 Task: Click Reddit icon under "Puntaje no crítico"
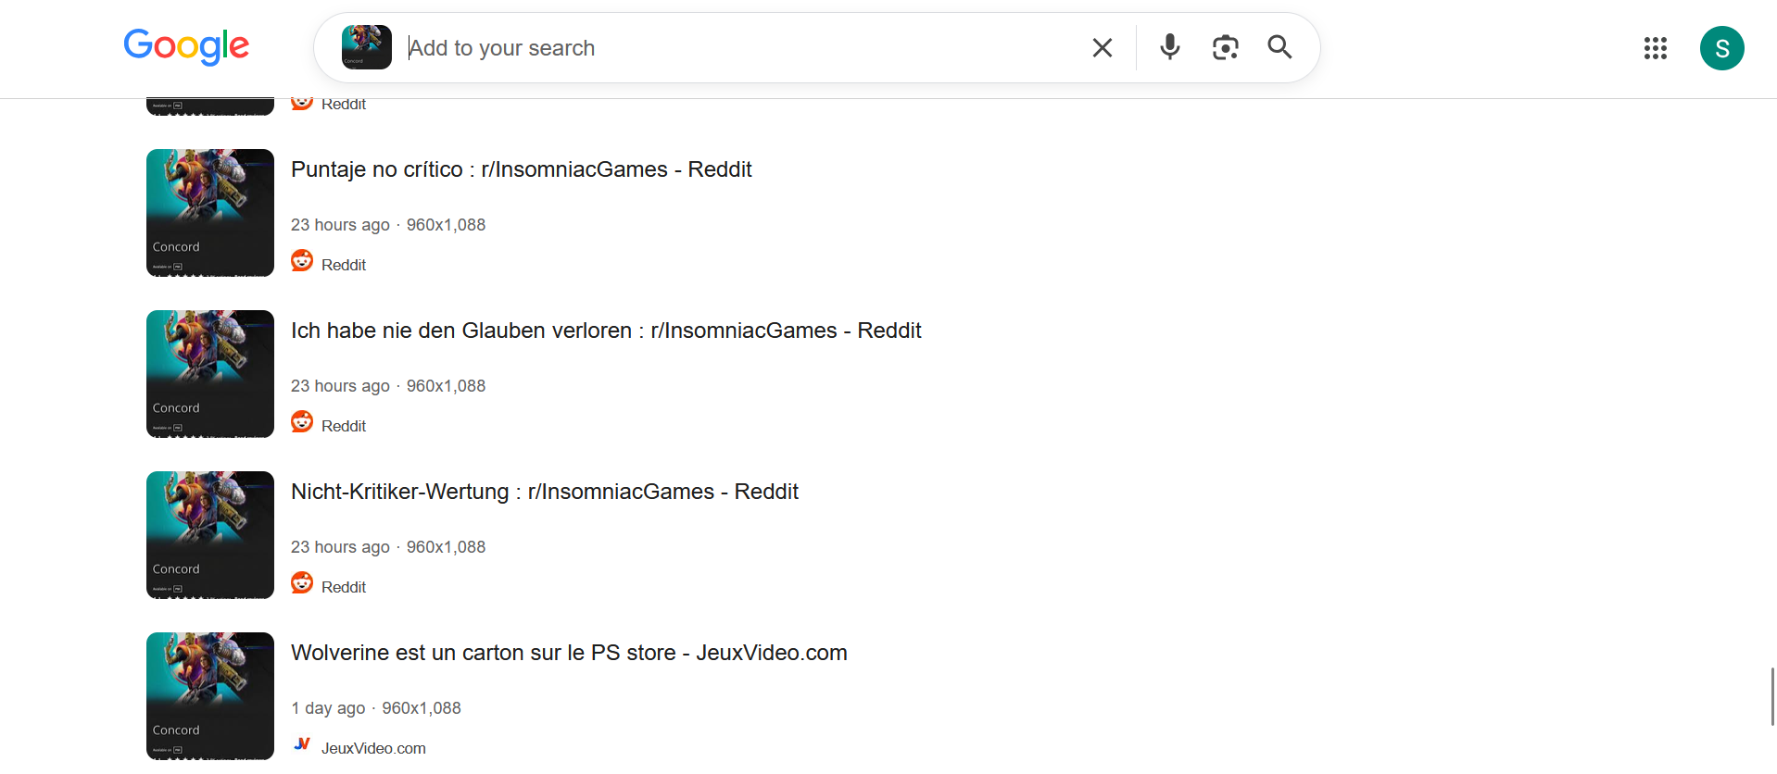point(302,261)
